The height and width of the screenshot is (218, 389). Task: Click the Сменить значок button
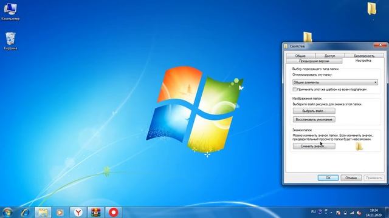click(x=314, y=146)
